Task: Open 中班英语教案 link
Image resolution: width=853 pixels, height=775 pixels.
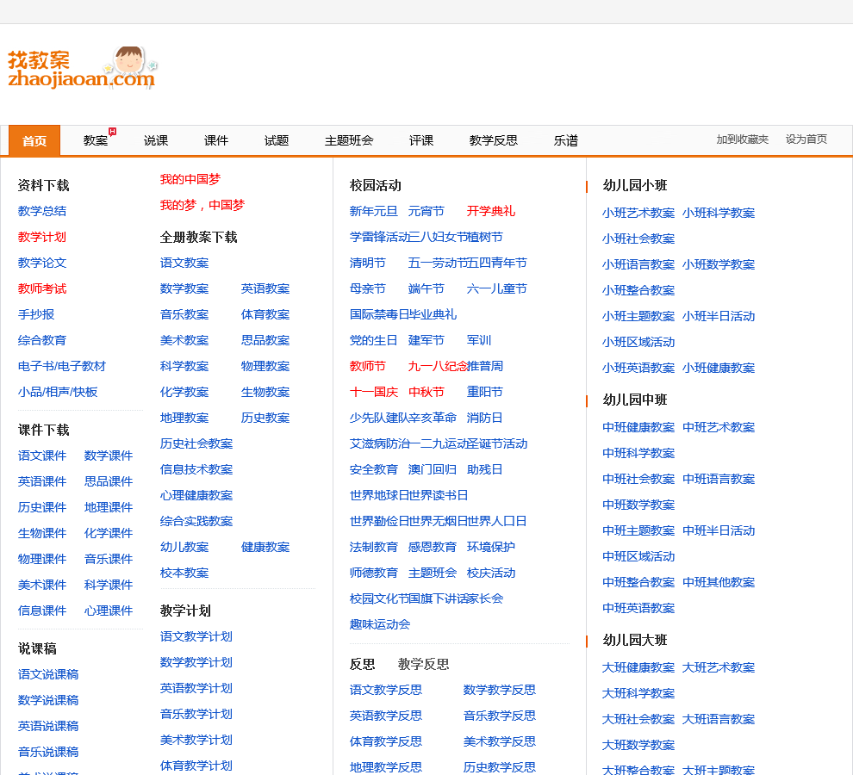Action: coord(638,608)
